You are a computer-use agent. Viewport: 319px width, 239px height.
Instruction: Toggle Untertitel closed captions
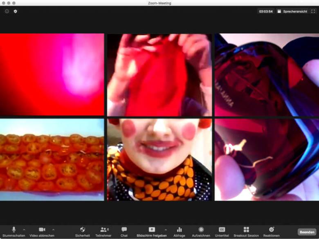(222, 232)
